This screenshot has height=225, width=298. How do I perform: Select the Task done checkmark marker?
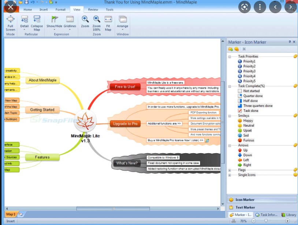[x=240, y=111]
